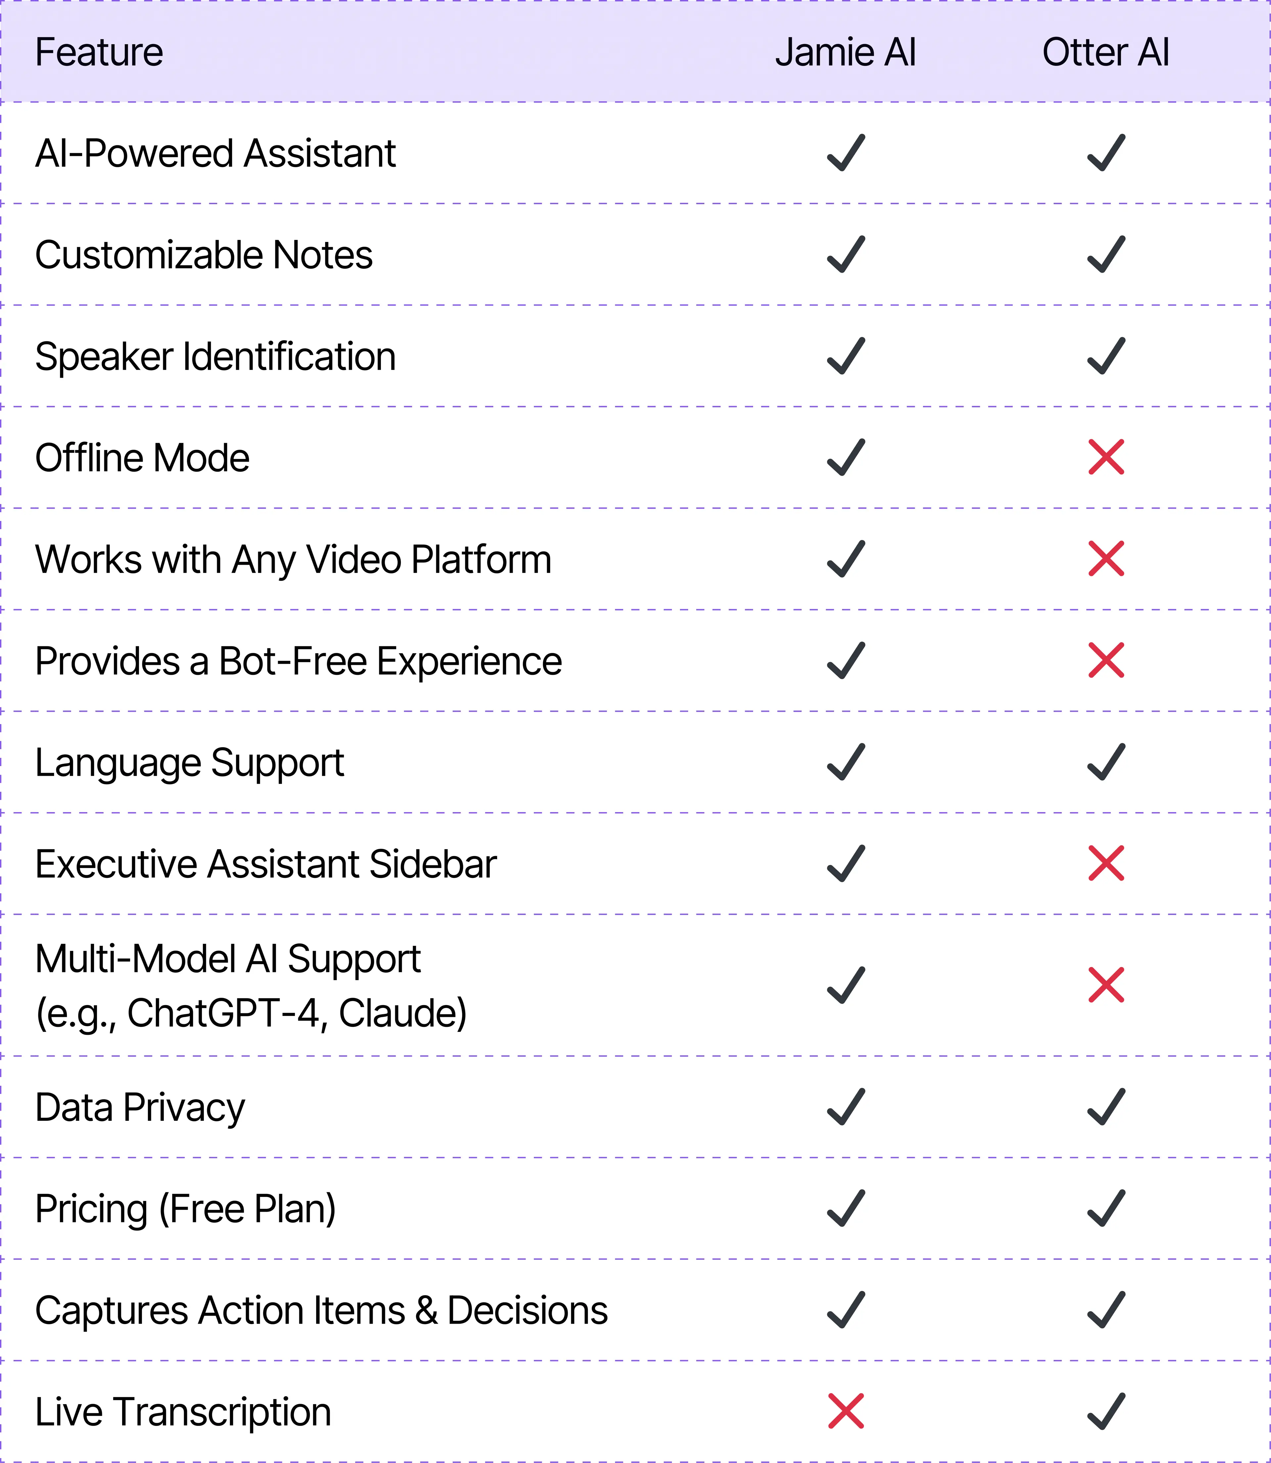Click Otter AI red X for Bot-Free Experience
This screenshot has height=1463, width=1271.
(x=1106, y=660)
